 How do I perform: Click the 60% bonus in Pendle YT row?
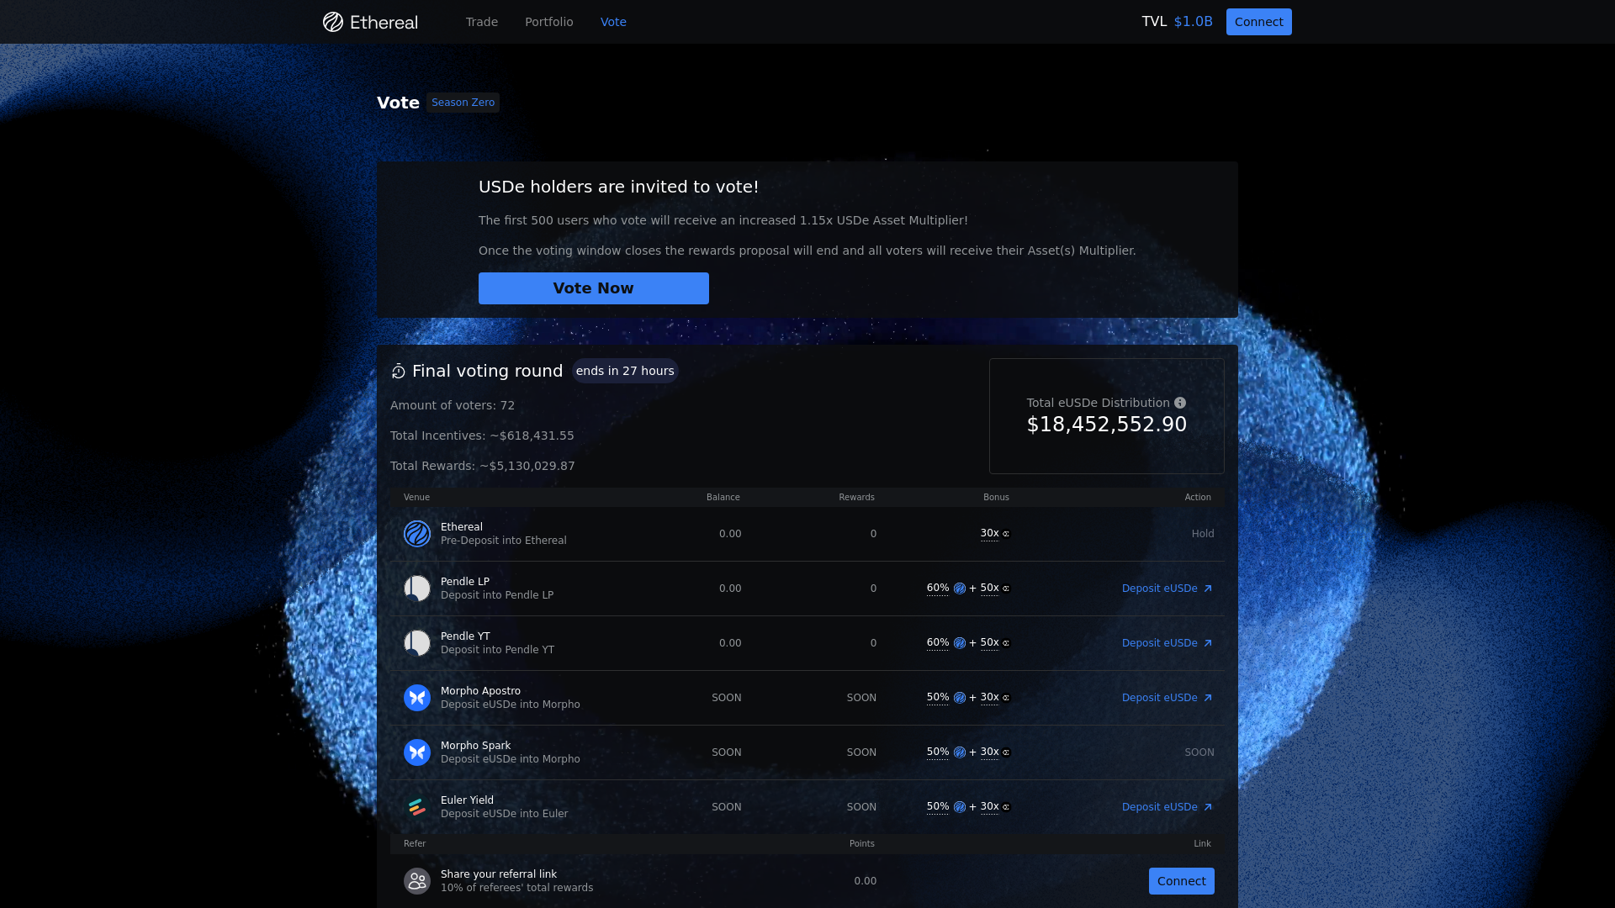938,643
